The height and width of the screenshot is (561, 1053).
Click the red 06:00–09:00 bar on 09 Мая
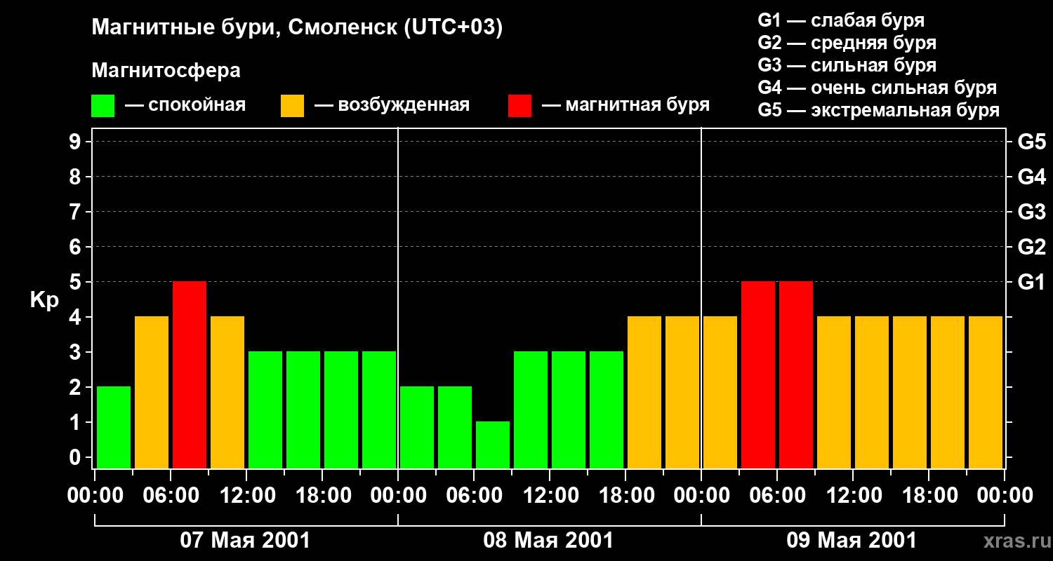tap(796, 374)
